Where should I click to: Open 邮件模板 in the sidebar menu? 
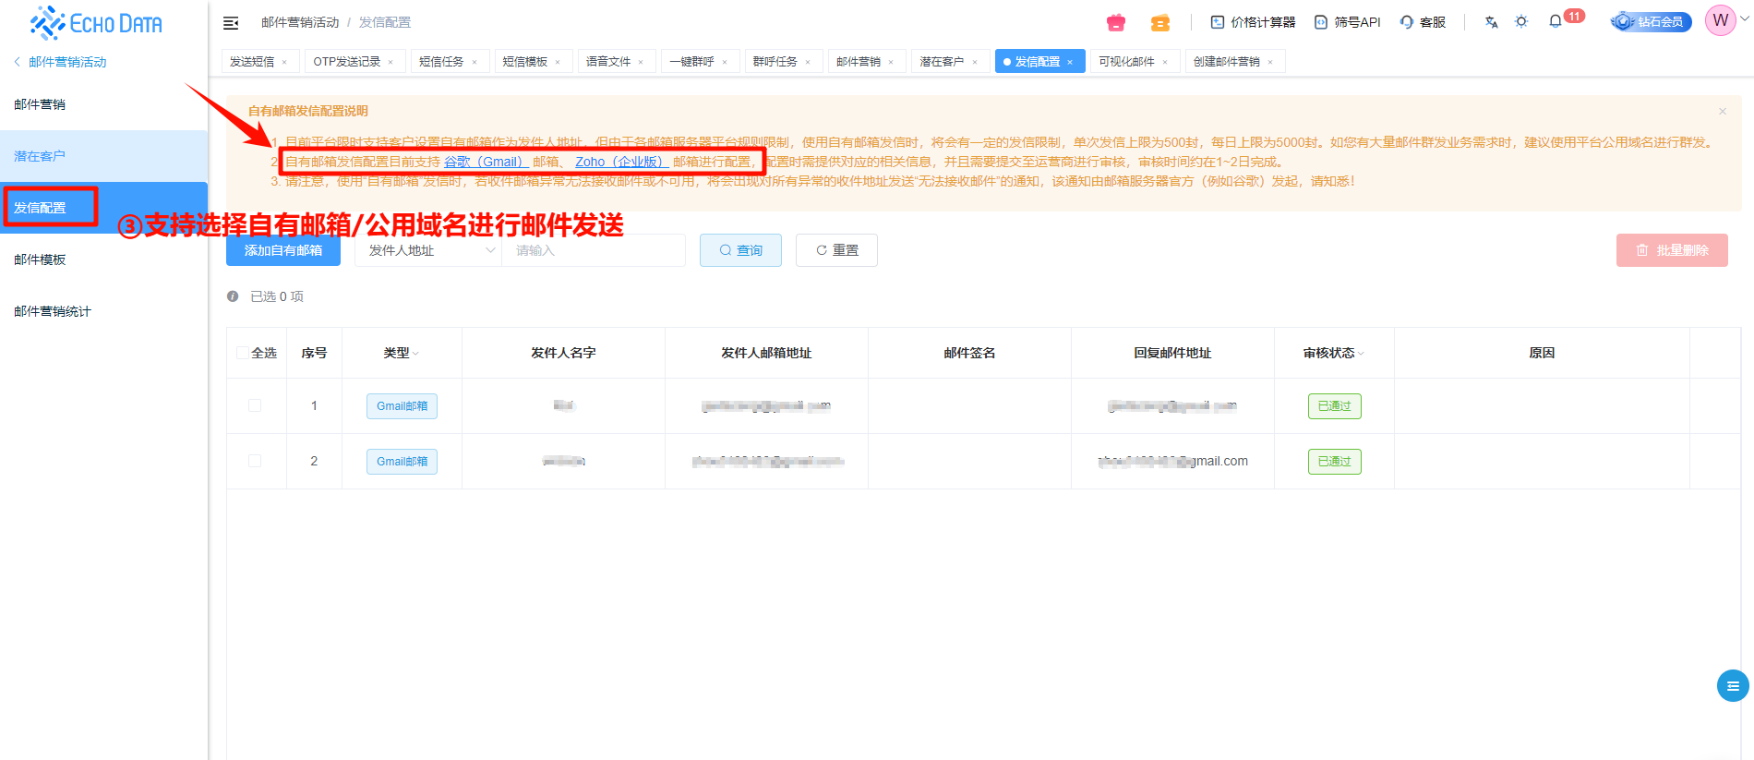click(x=40, y=259)
